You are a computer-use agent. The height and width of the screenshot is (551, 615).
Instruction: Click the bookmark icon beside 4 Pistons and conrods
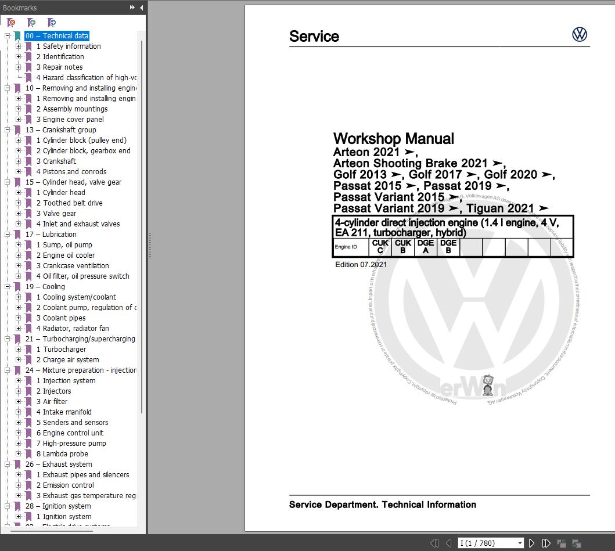click(x=28, y=172)
